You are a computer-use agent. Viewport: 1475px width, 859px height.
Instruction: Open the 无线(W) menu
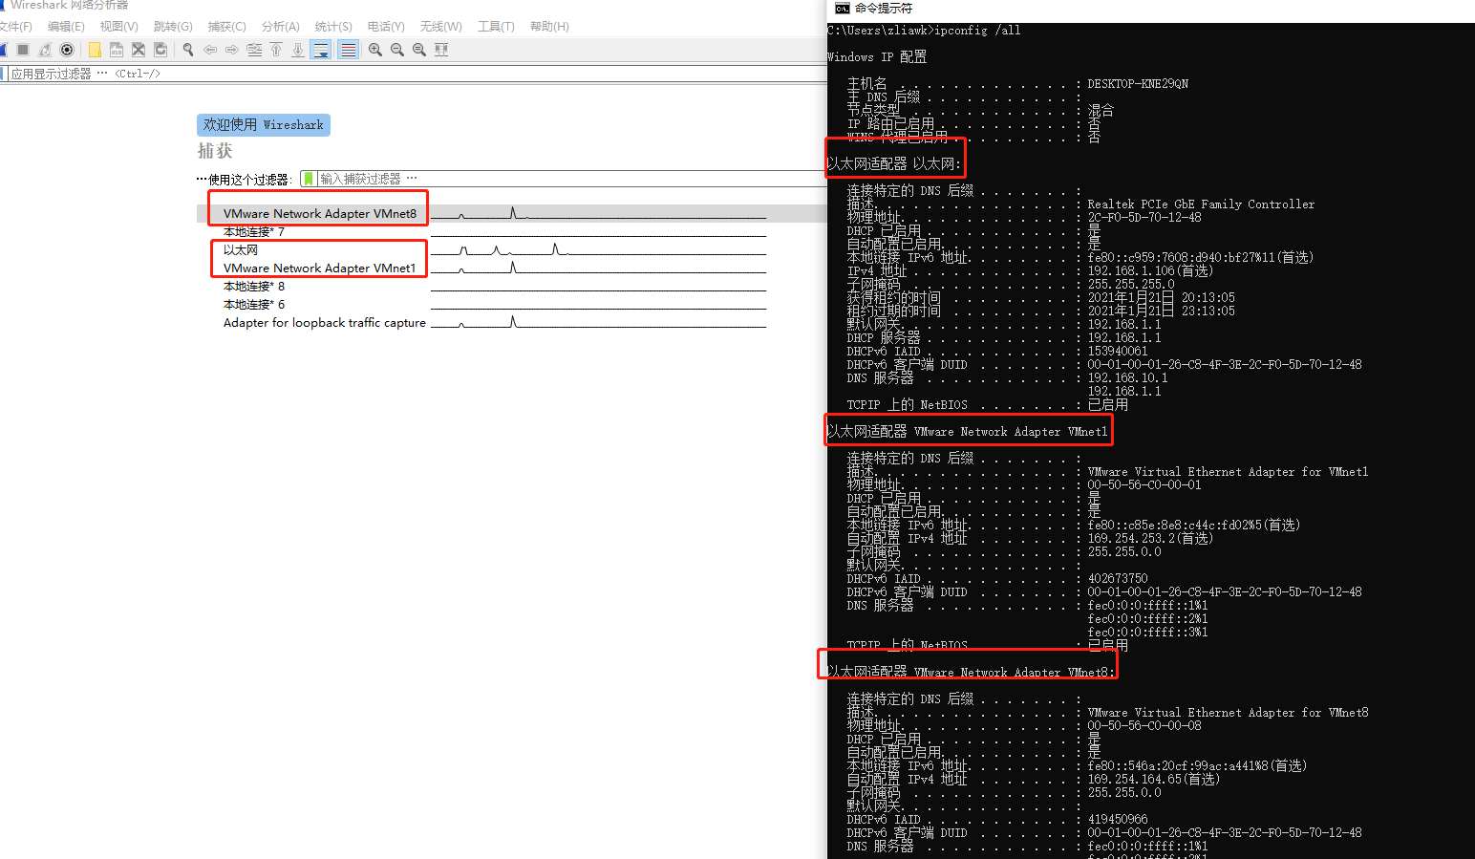(441, 27)
